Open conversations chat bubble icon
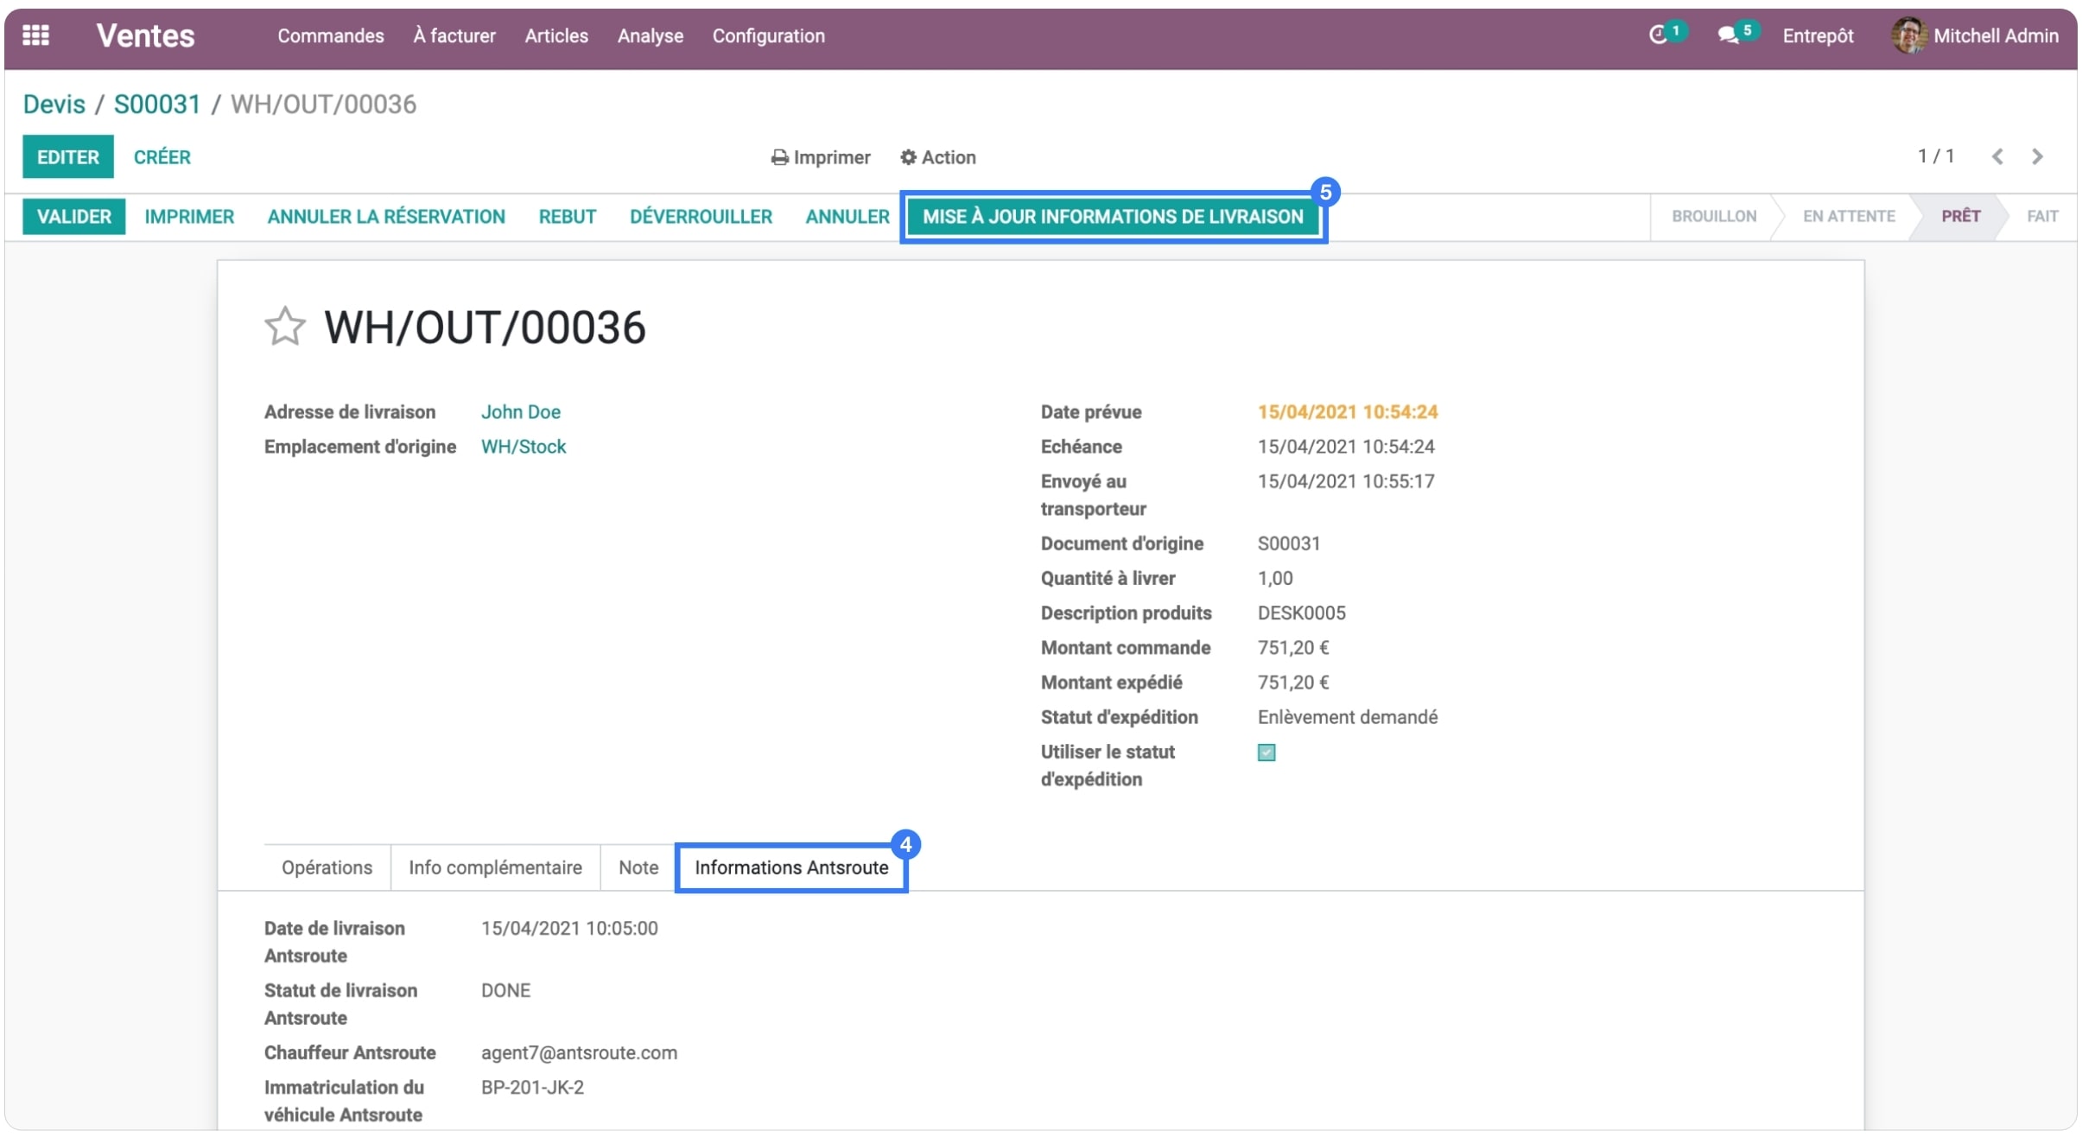 click(x=1728, y=35)
